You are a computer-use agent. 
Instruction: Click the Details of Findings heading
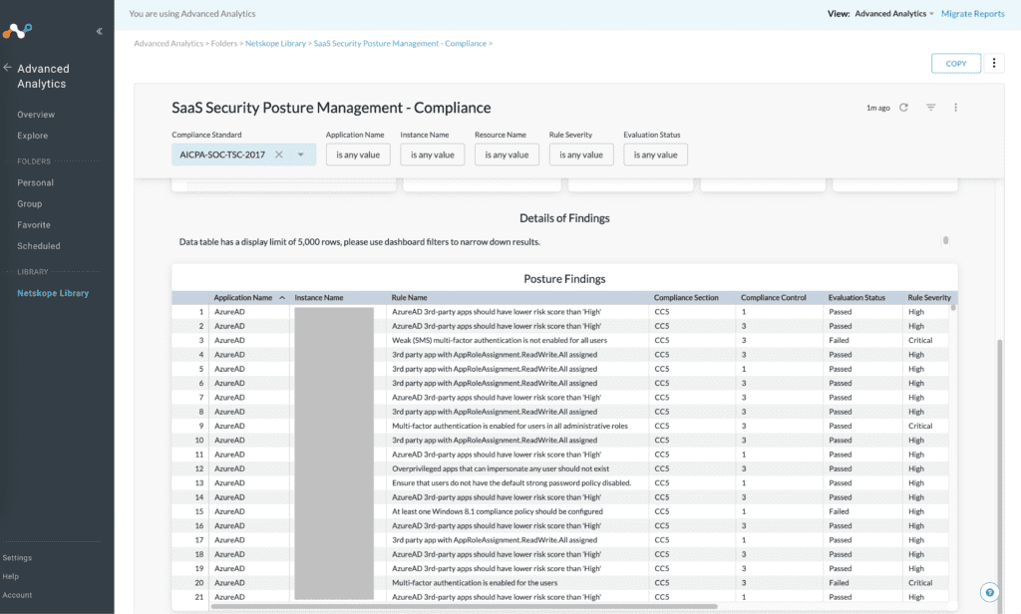click(564, 218)
